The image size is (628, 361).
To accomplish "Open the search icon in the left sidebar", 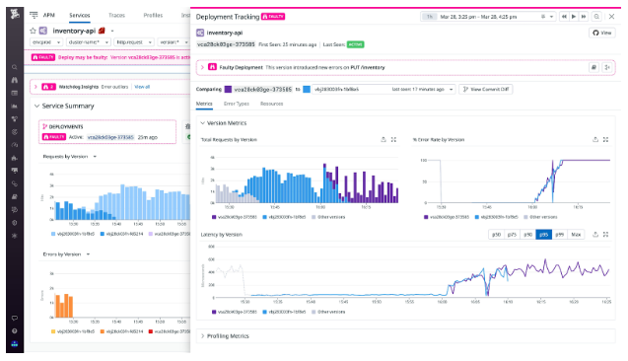I will (15, 67).
